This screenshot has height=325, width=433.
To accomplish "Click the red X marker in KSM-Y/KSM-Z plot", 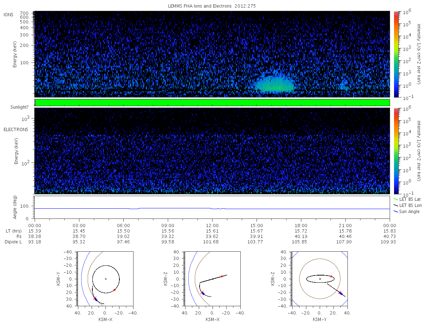I will [x=340, y=292].
